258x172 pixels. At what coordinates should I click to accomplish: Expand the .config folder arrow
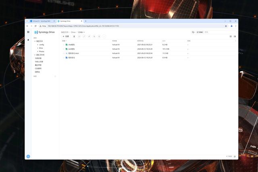[x=37, y=45]
